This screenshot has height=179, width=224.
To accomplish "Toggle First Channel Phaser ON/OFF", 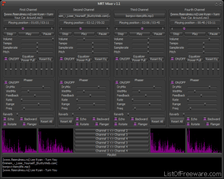I will [x=6, y=83].
